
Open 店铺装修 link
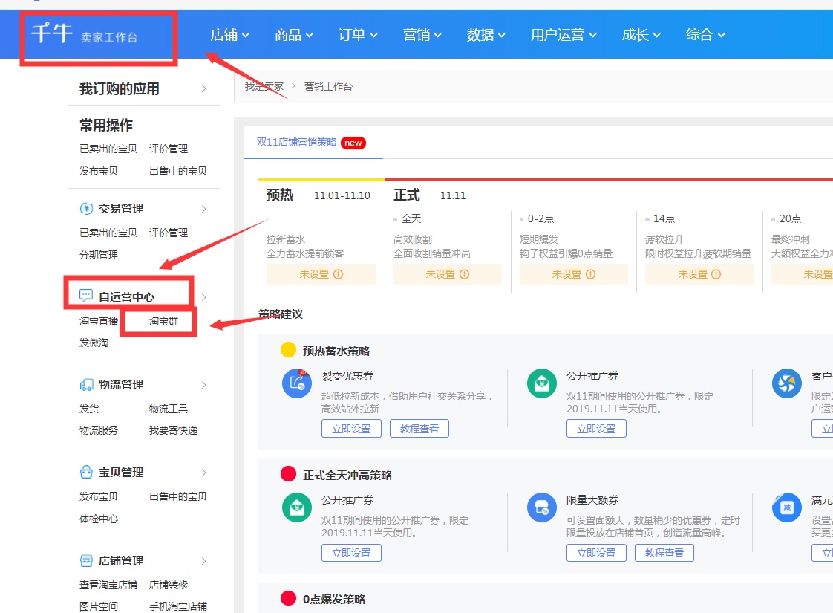click(x=169, y=585)
